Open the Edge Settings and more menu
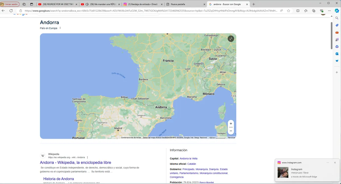 [330, 11]
